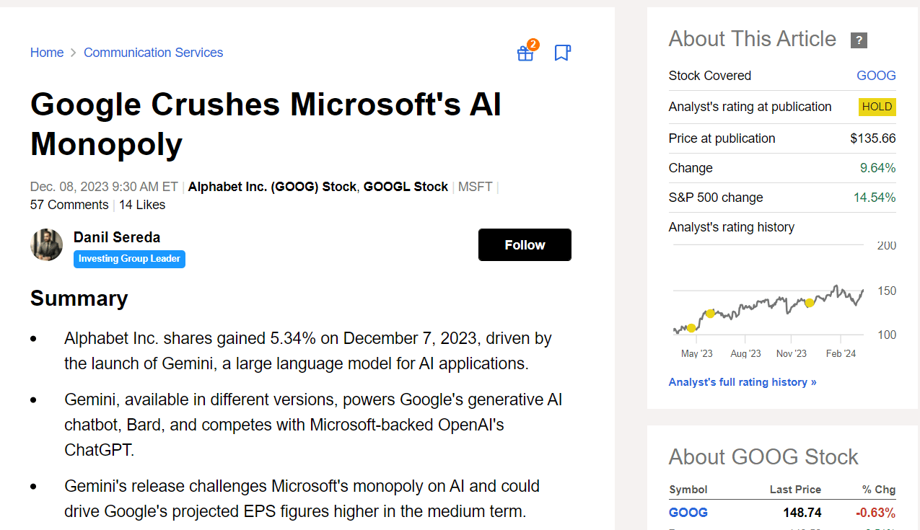Go to Communication Services breadcrumb
The height and width of the screenshot is (530, 920).
pos(153,53)
